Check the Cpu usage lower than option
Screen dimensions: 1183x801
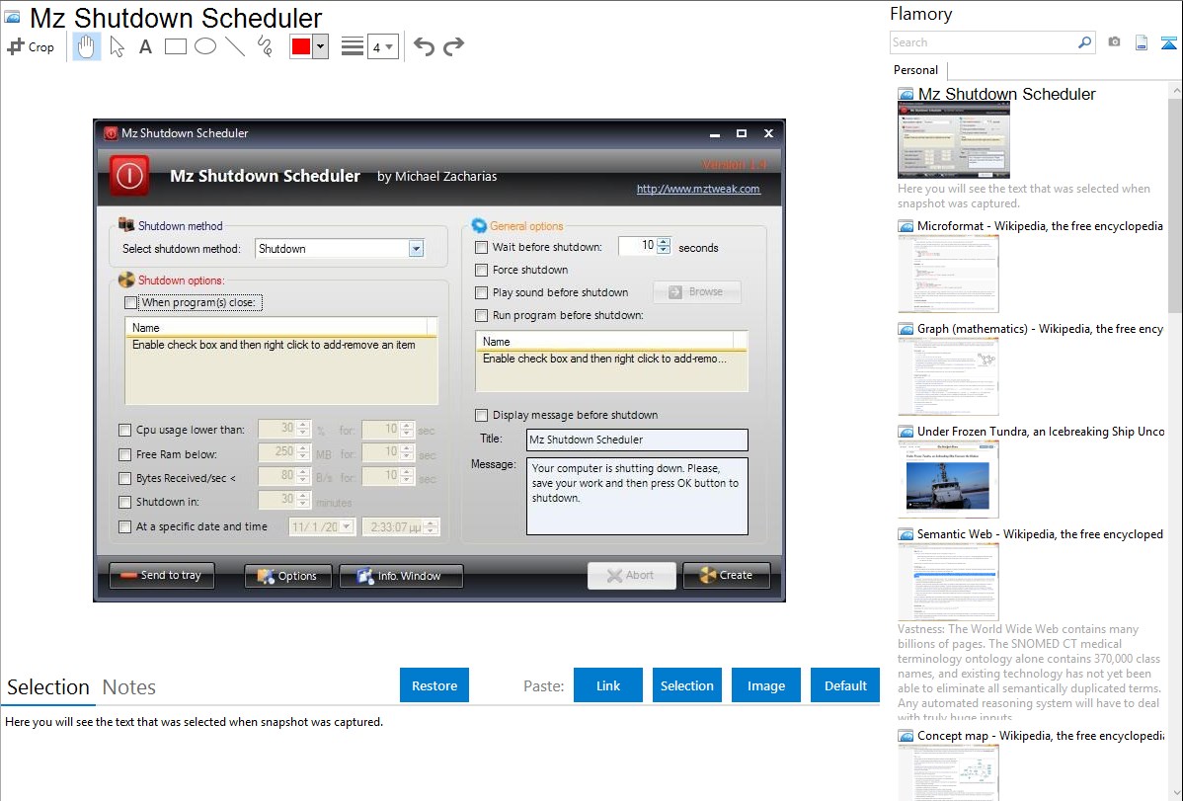[x=124, y=430]
